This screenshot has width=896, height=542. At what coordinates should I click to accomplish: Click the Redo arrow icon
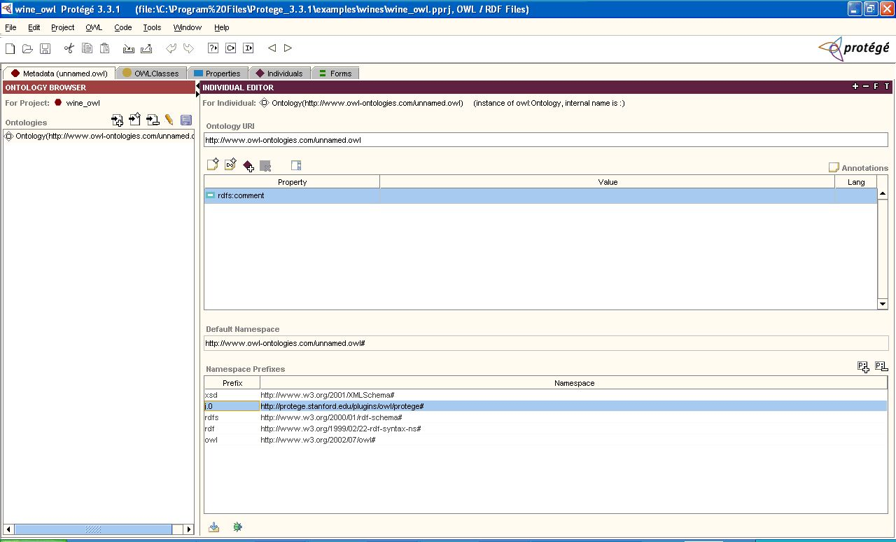click(x=188, y=48)
